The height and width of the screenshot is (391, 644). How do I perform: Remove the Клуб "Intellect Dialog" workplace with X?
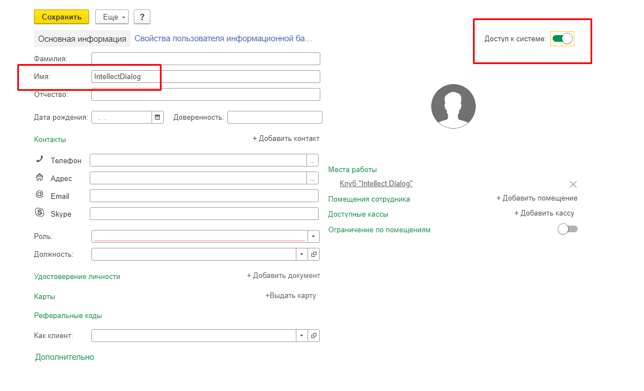573,184
